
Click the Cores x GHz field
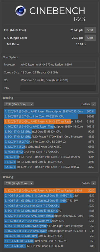tap(58, 72)
